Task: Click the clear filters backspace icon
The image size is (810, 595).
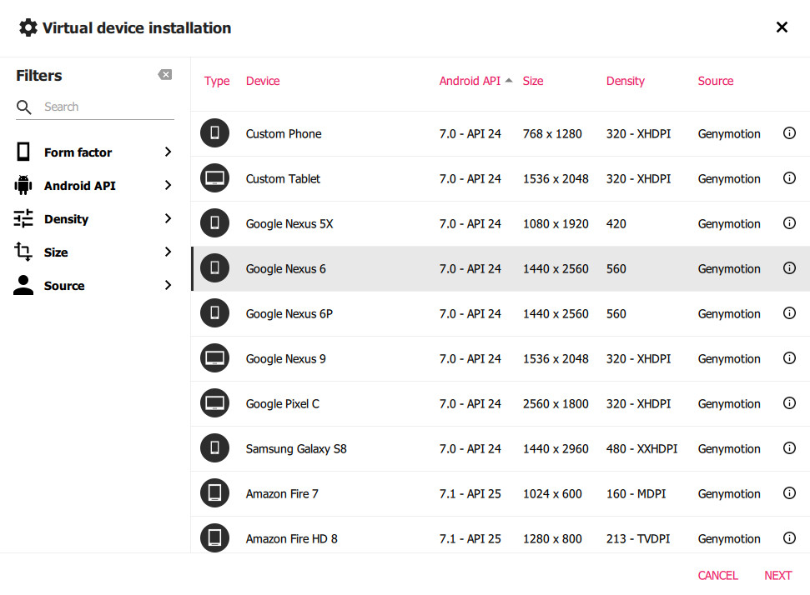Action: 165,75
